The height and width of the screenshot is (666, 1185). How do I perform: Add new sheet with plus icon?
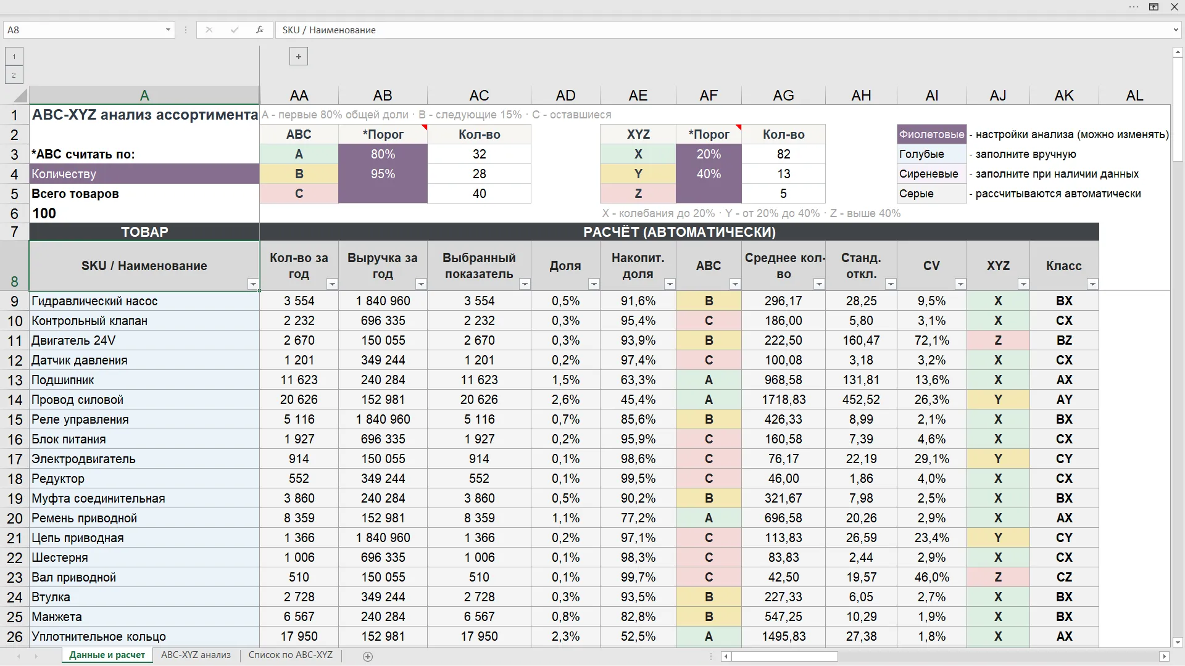368,657
